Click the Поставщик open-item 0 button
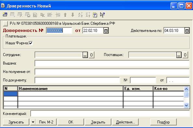 pos(185,55)
